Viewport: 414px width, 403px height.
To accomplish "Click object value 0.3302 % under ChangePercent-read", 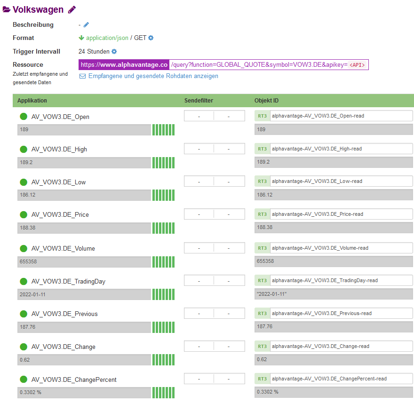I will tap(334, 392).
